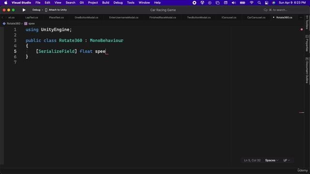Open the View menu
Screen dimensions: 310x174
point(58,3)
